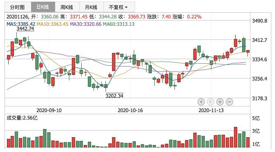Click the 成交量 volume label
This screenshot has height=152, width=275.
tap(22, 117)
